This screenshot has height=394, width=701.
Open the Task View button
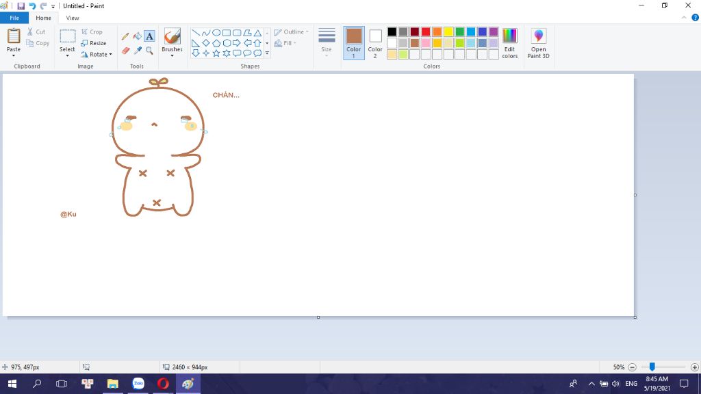click(62, 384)
